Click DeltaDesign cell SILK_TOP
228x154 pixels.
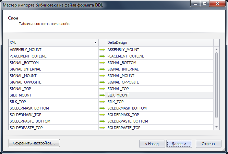pos(160,102)
